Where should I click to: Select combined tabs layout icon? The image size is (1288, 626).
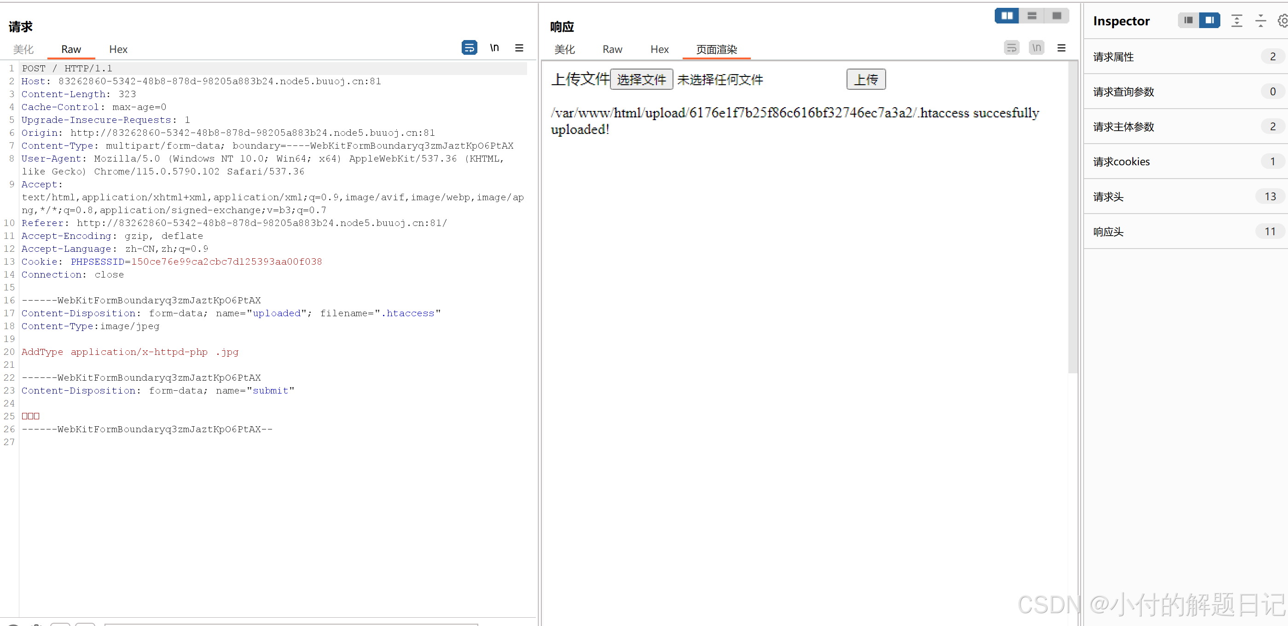[1056, 16]
